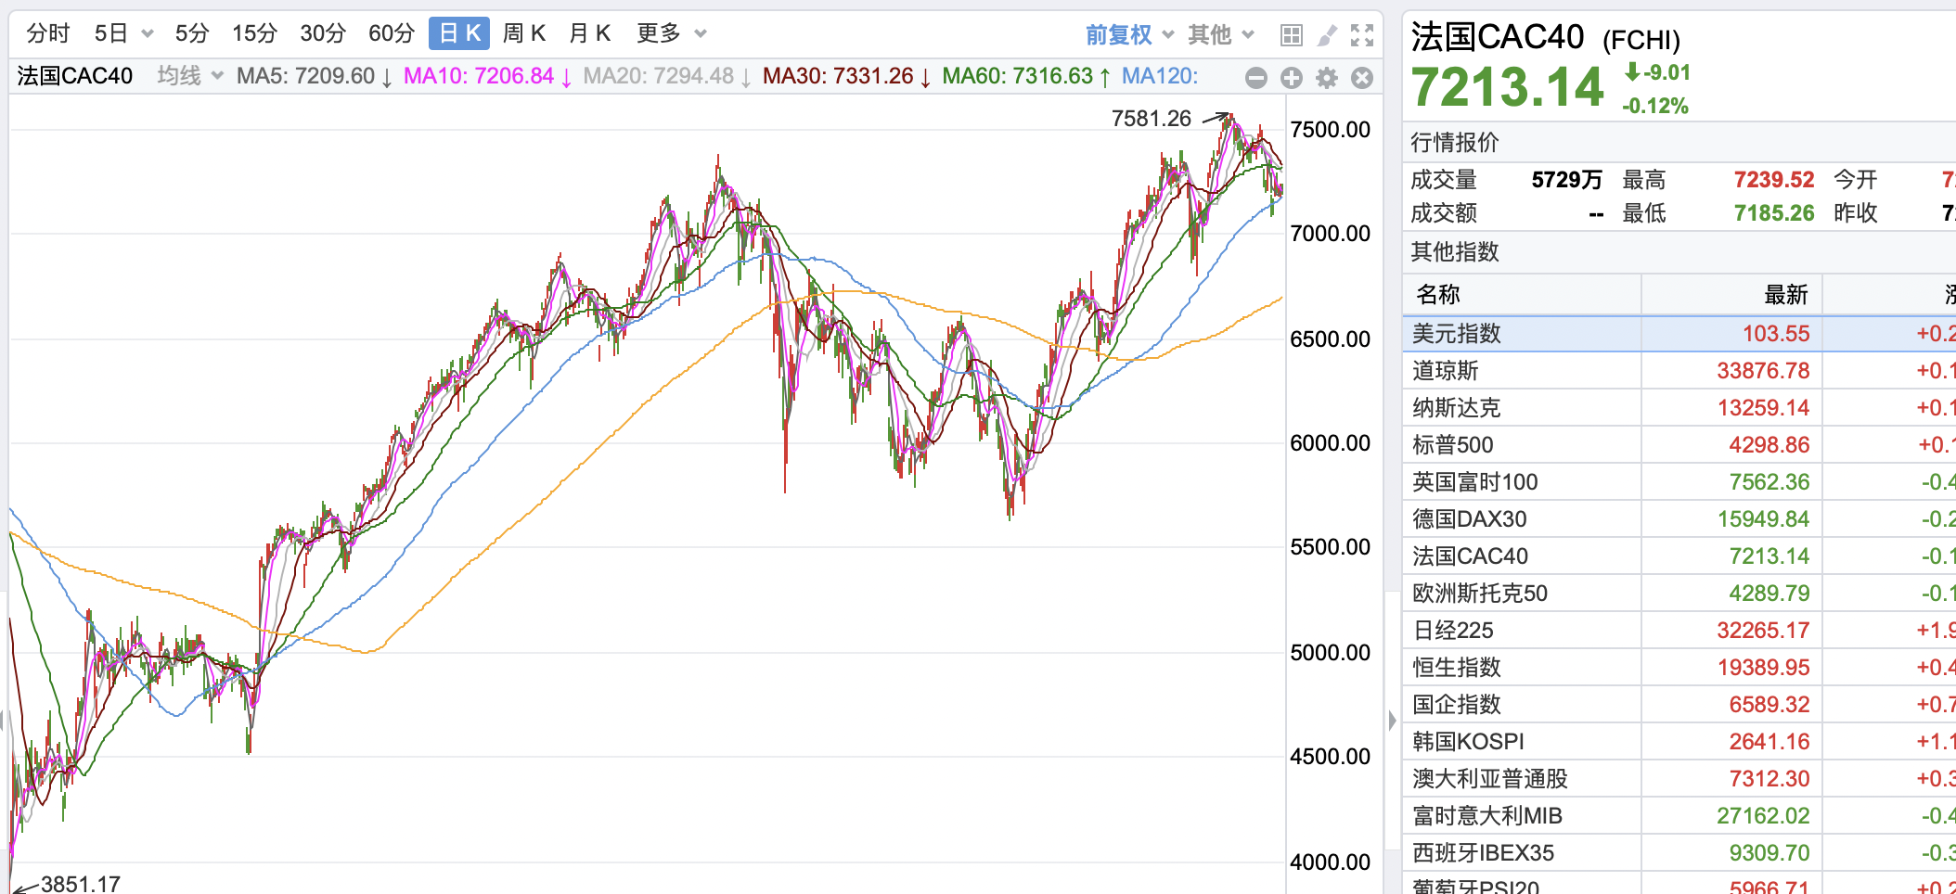Click the MA10 magenta legend label
Screen dimensions: 1956x894
(x=487, y=76)
